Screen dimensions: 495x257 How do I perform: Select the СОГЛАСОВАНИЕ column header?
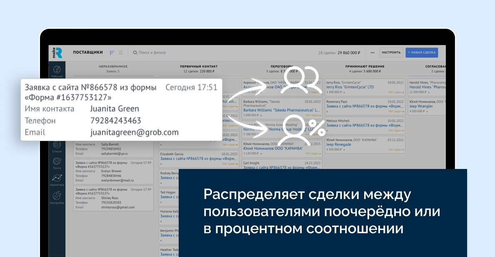tap(436, 66)
